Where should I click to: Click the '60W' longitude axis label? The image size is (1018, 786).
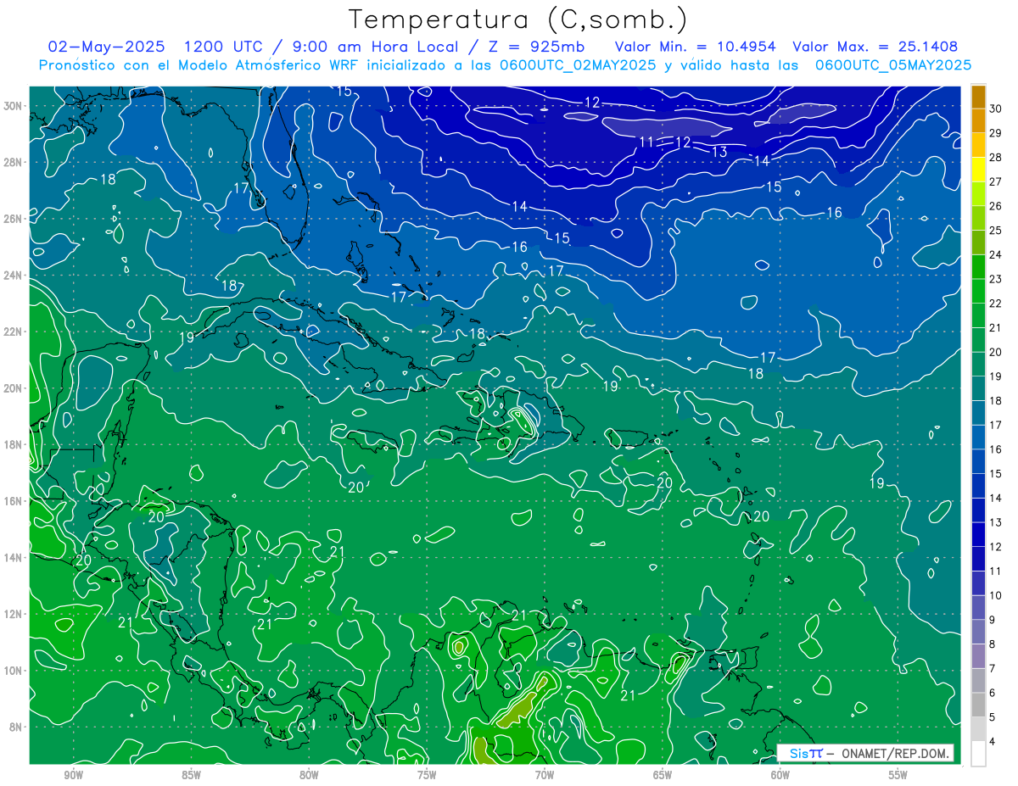pos(780,775)
